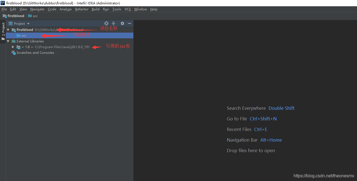Open the Code menu

coord(52,9)
